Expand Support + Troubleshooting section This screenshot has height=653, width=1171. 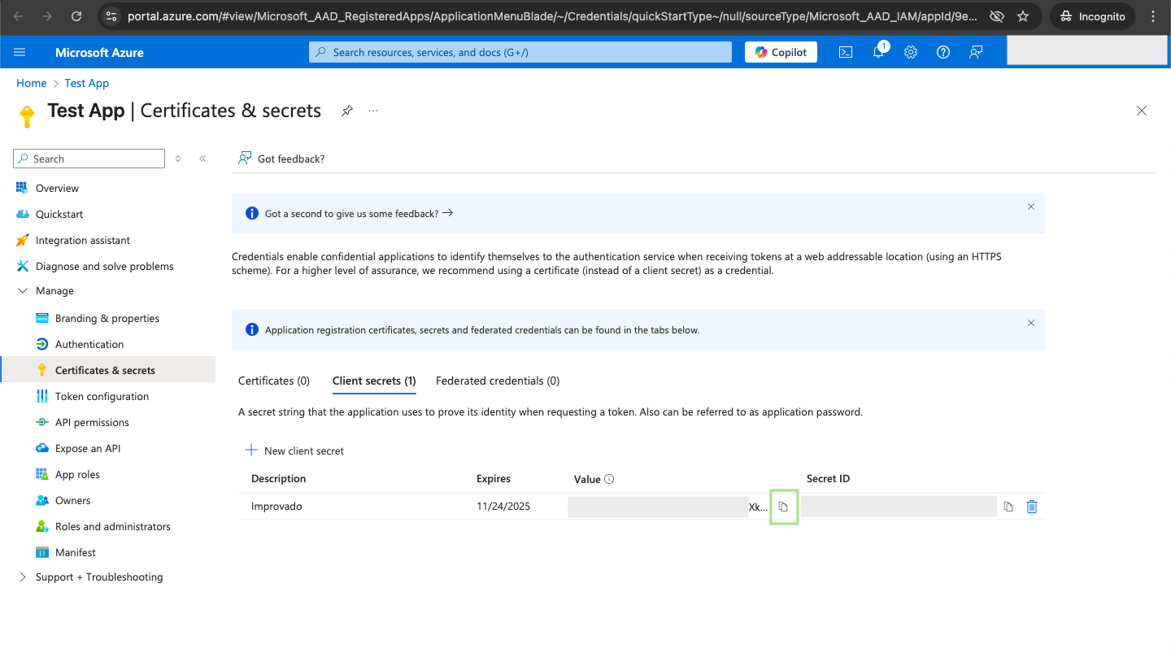pyautogui.click(x=23, y=577)
